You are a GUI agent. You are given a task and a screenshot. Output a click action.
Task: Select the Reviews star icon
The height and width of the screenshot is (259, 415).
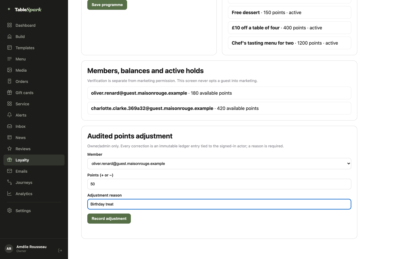(x=10, y=149)
